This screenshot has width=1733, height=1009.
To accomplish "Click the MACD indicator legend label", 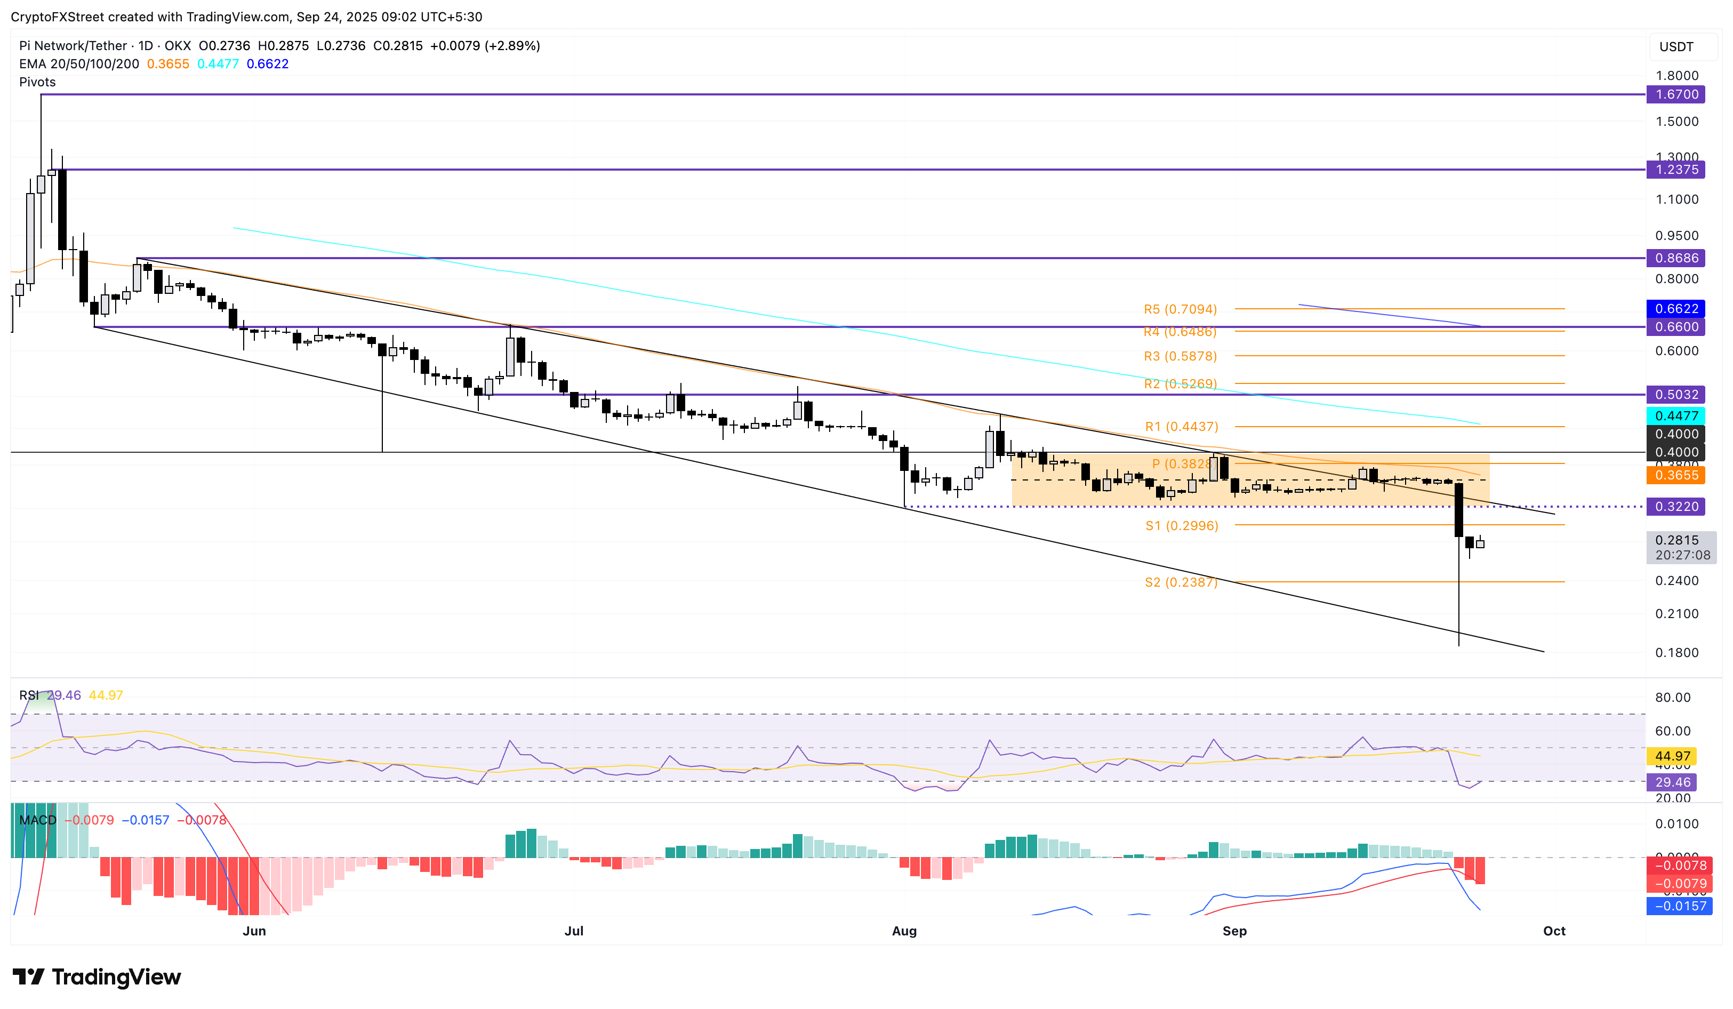I will [38, 820].
